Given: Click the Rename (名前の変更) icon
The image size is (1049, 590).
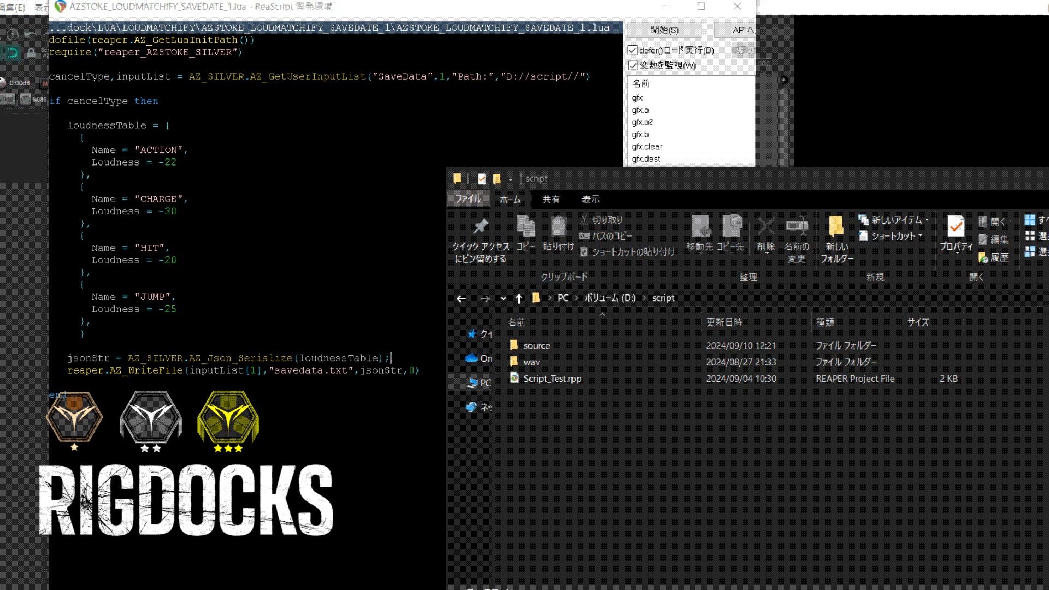Looking at the screenshot, I should [797, 226].
